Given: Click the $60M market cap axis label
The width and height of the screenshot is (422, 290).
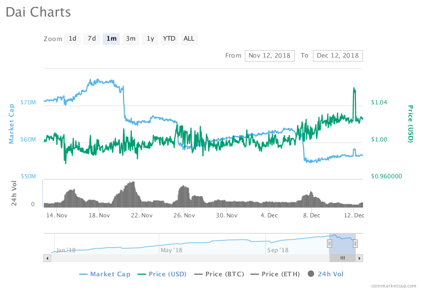Looking at the screenshot, I should [x=28, y=140].
